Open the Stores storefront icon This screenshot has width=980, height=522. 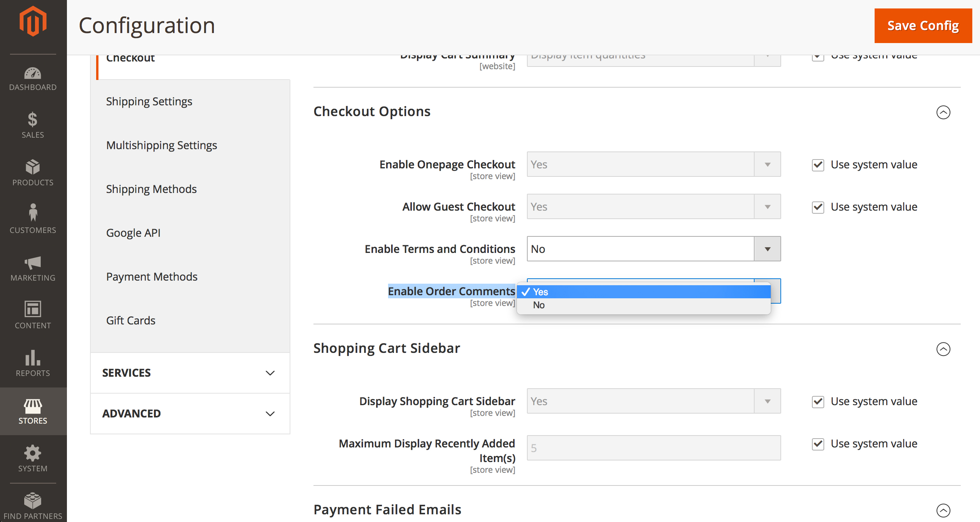click(33, 406)
